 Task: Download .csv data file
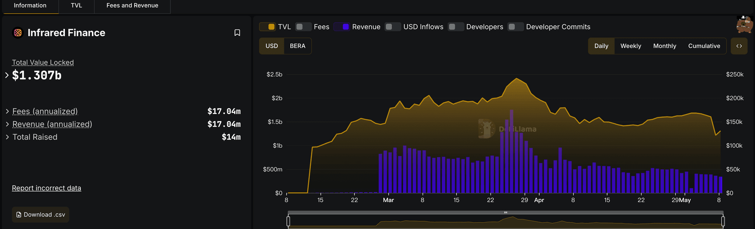pos(41,215)
